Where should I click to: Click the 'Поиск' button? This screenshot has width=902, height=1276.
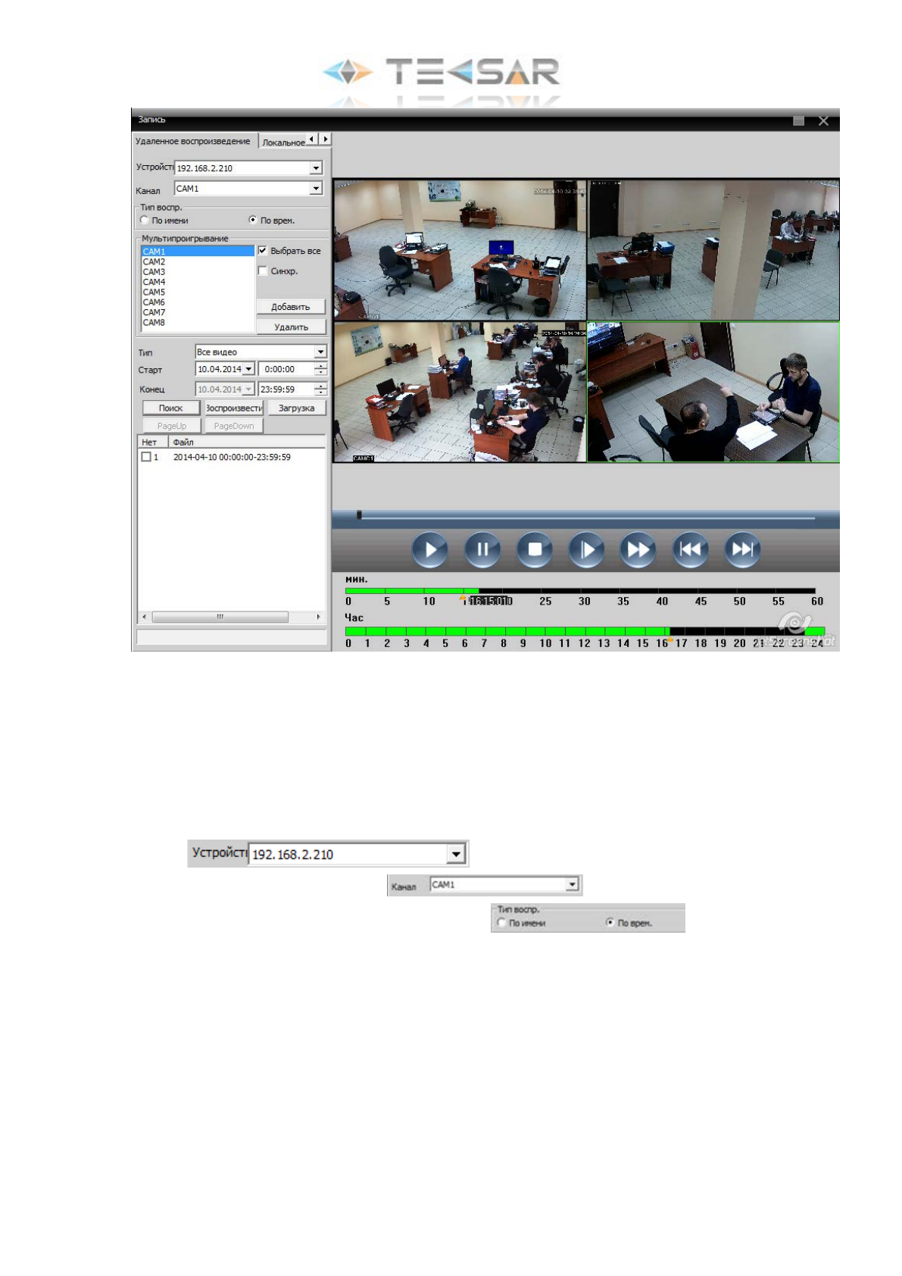pyautogui.click(x=170, y=408)
